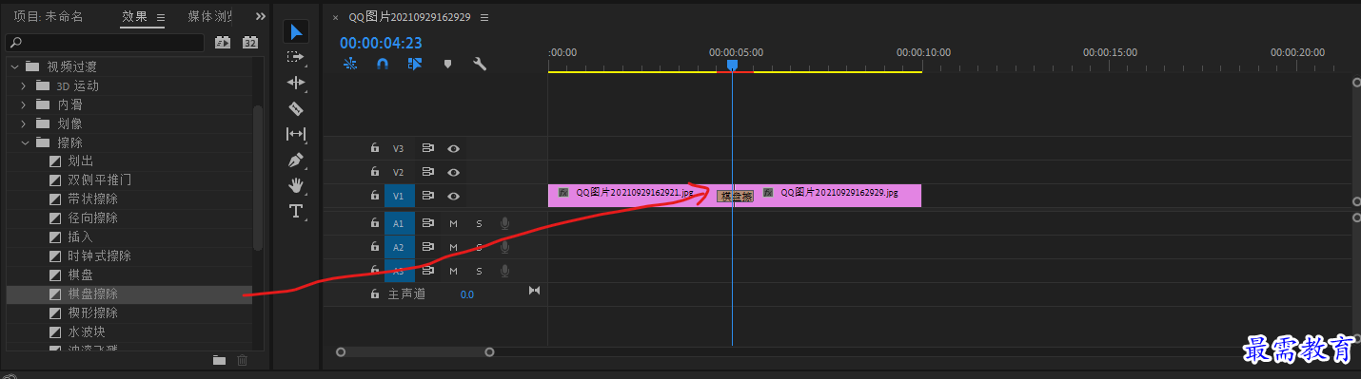
Task: Expand the 划像 folder
Action: [24, 123]
